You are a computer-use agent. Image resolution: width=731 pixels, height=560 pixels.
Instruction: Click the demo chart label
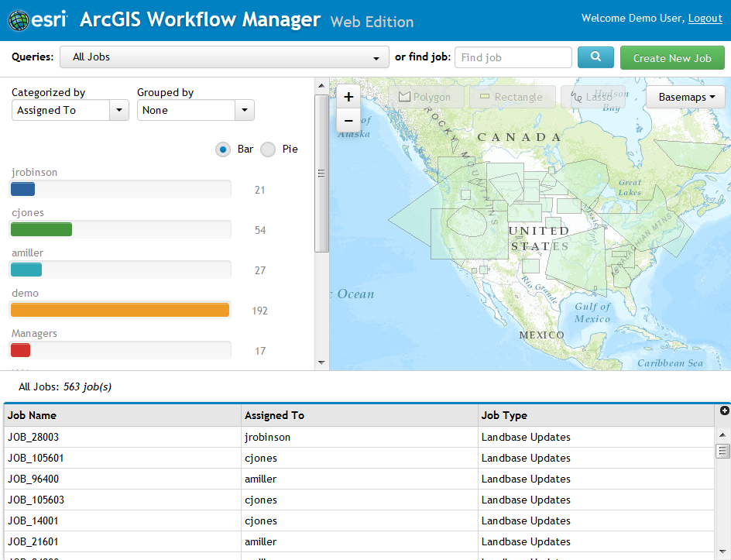click(26, 294)
